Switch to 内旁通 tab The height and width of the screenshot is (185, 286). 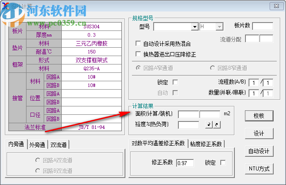point(16,144)
